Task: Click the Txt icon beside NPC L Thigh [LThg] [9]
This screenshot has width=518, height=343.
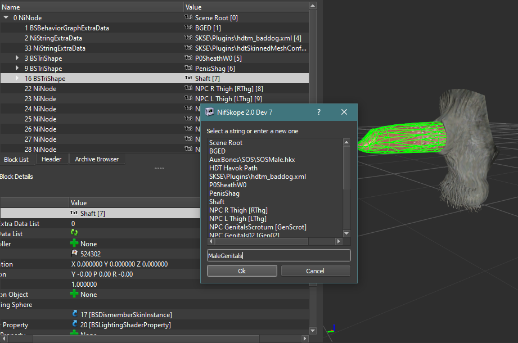Action: pyautogui.click(x=188, y=98)
